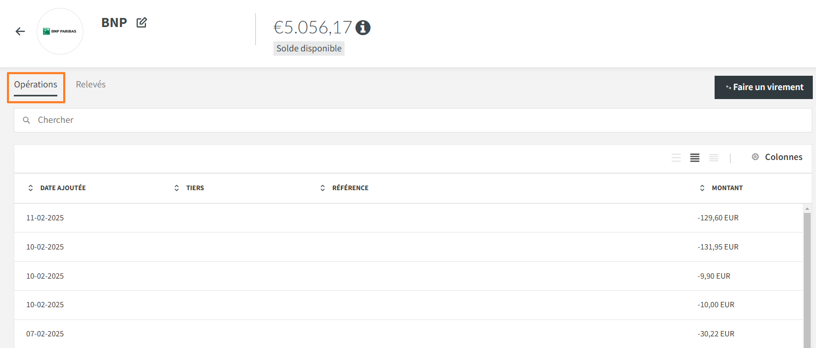Sort by Tiers column arrows

point(177,188)
